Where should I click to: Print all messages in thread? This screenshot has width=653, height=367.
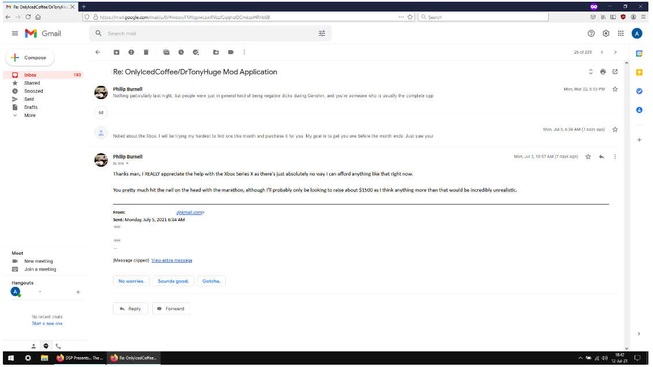pyautogui.click(x=603, y=71)
